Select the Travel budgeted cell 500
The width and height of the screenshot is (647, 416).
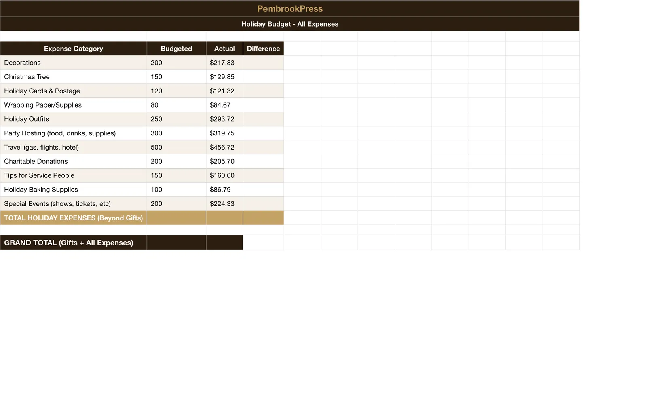(x=176, y=147)
